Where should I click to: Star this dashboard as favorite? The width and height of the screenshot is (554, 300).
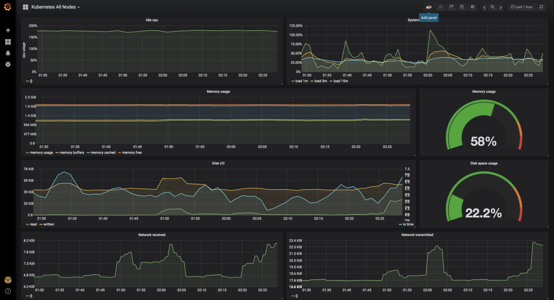(440, 7)
